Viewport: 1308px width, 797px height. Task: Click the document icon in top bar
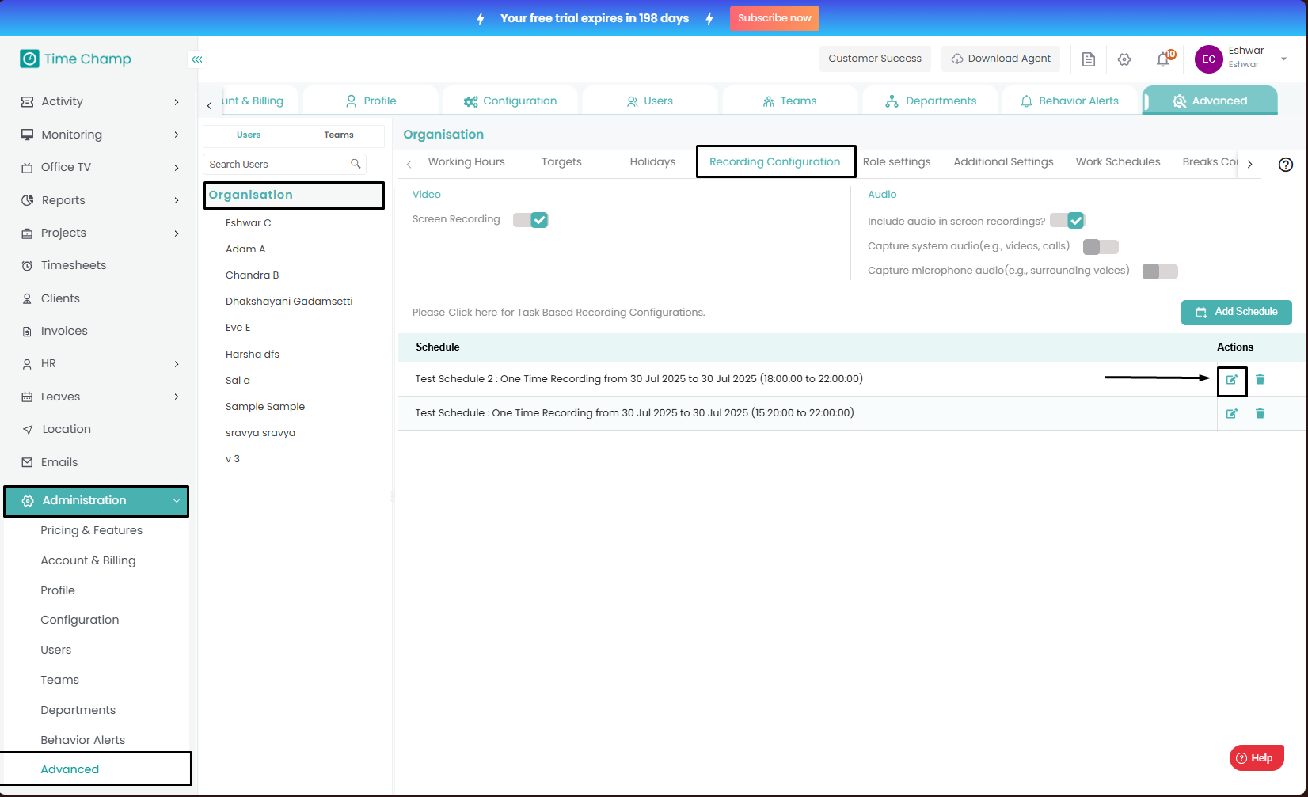coord(1089,59)
